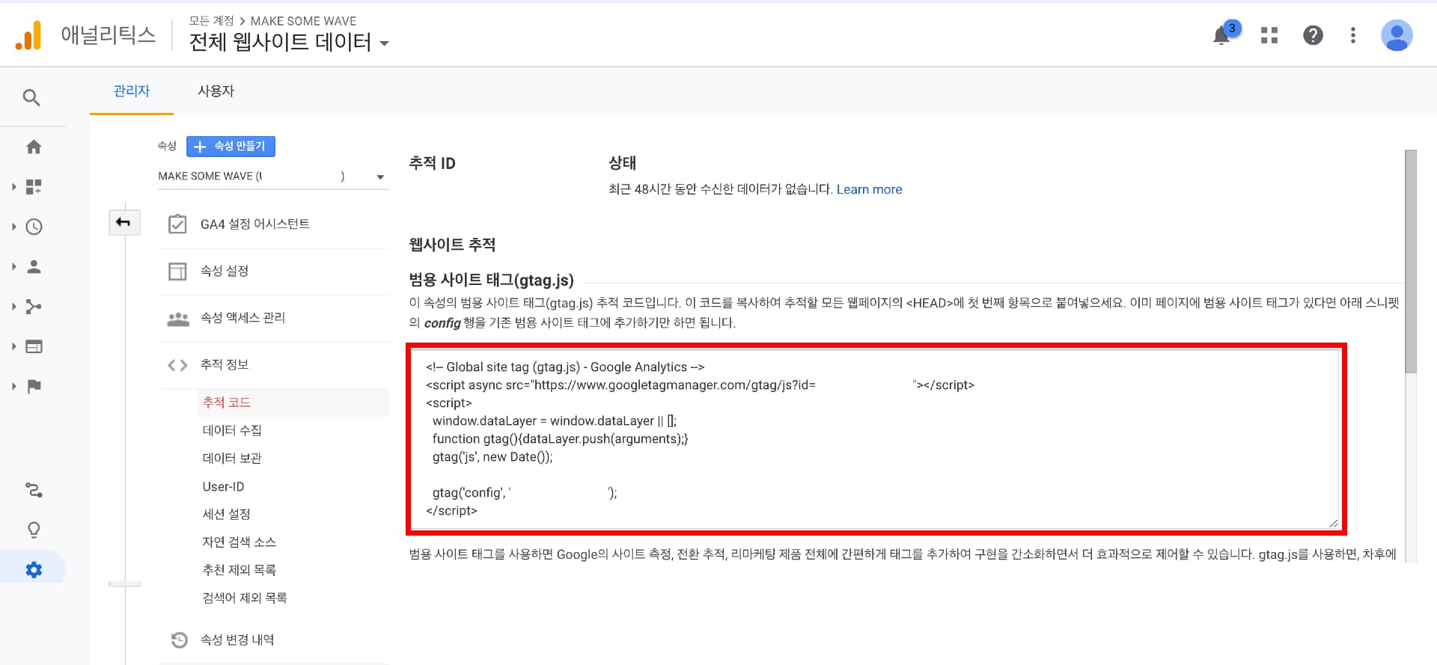Collapse the 추적 정보 section

[225, 365]
